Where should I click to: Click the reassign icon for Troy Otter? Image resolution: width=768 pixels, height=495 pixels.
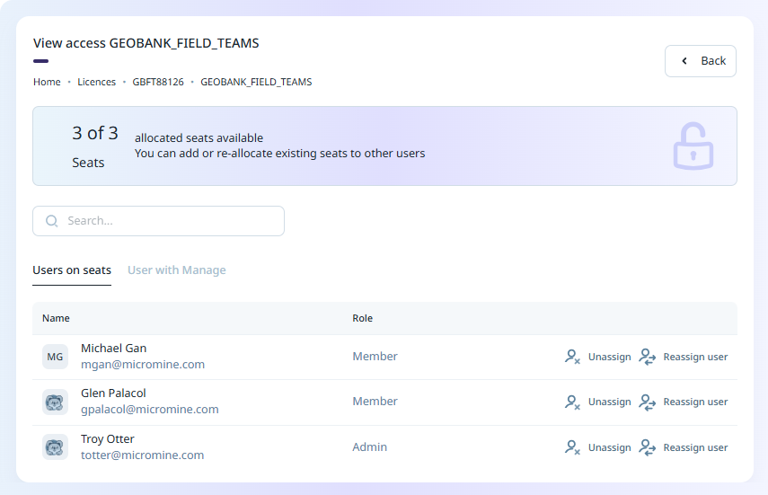(x=648, y=447)
